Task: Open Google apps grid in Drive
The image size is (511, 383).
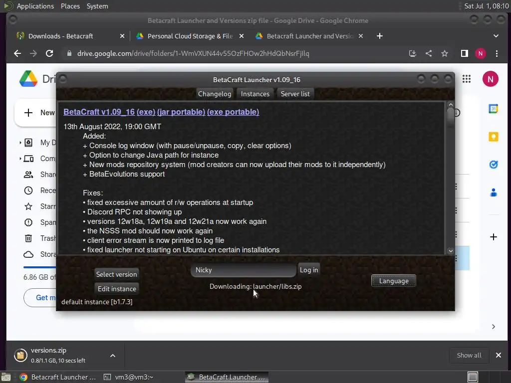Action: tap(467, 79)
